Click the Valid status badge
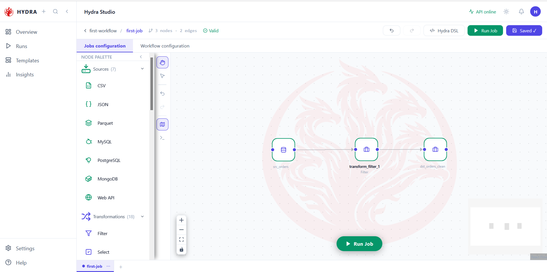This screenshot has height=272, width=547. [x=211, y=31]
